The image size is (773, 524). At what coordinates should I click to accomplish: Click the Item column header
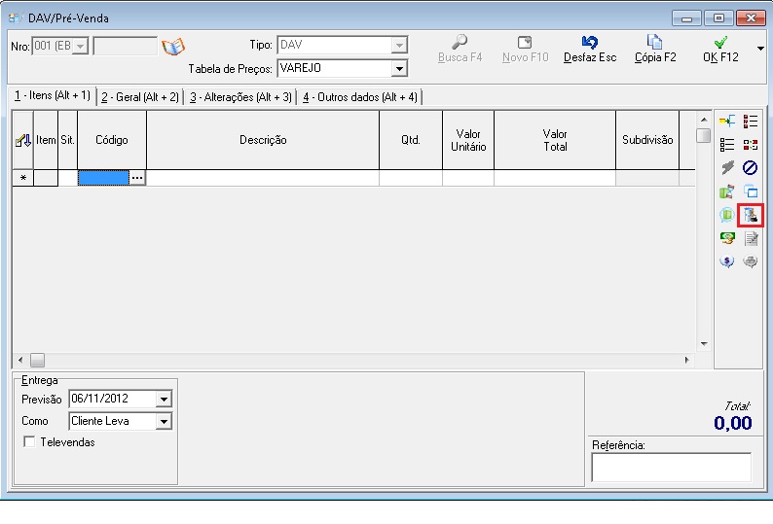pos(46,140)
